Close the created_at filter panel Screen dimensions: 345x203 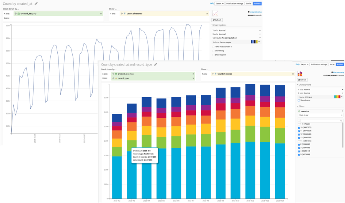(x=342, y=111)
